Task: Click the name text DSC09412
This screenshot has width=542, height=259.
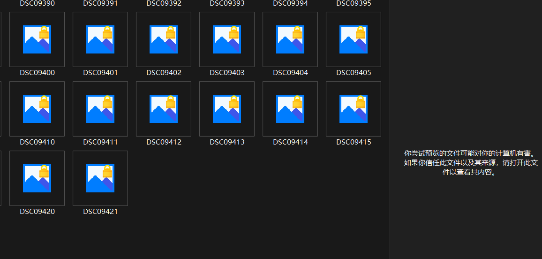Action: tap(164, 142)
